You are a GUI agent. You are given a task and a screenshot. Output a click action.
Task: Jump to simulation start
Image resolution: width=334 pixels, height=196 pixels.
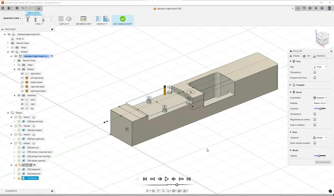145,179
